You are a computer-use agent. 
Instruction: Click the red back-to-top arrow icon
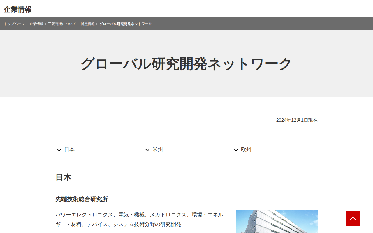click(353, 218)
